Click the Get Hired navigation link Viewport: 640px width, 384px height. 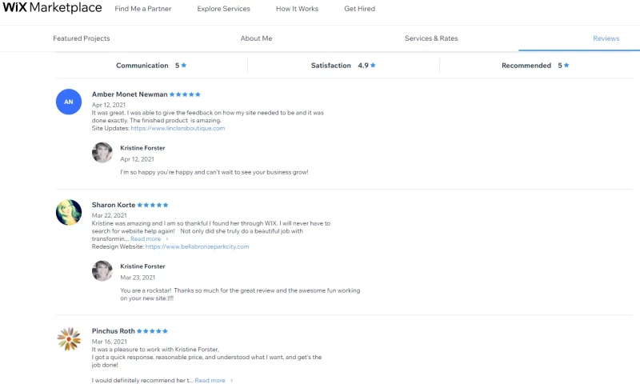[x=359, y=9]
